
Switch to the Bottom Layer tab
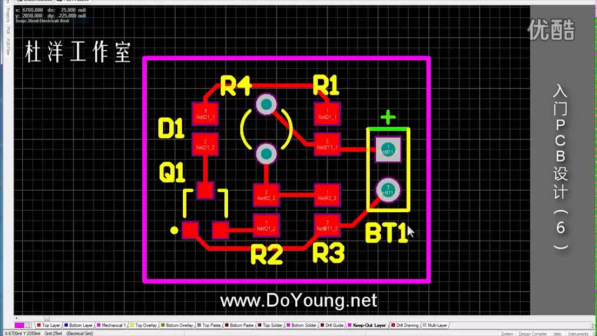(78, 325)
